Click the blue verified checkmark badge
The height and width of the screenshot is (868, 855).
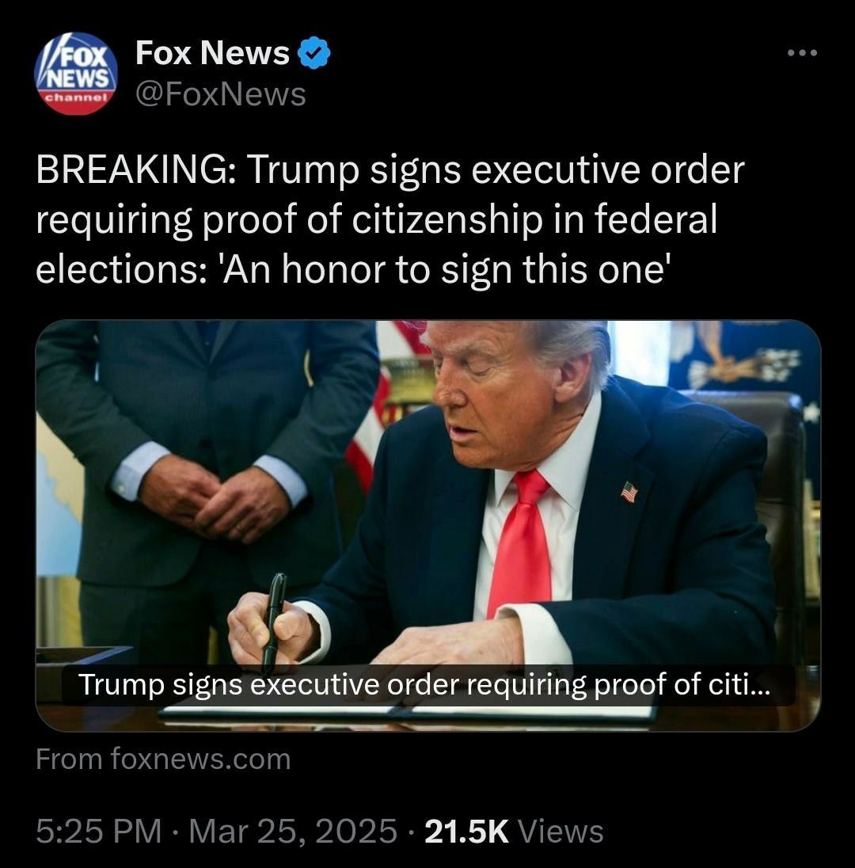coord(314,53)
